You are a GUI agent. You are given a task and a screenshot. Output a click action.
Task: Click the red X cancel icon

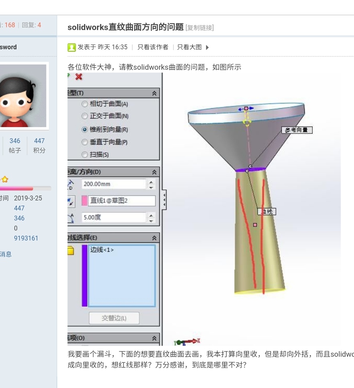[x=79, y=77]
